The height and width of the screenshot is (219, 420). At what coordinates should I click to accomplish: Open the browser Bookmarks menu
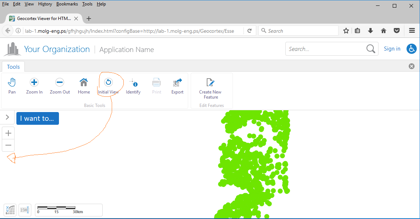click(67, 4)
